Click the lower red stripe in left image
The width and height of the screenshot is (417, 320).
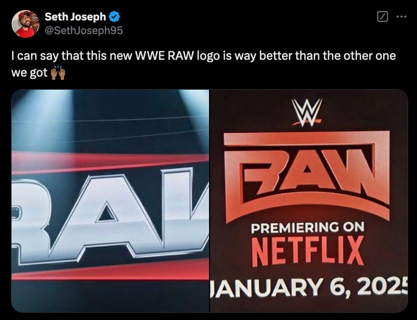(x=110, y=270)
